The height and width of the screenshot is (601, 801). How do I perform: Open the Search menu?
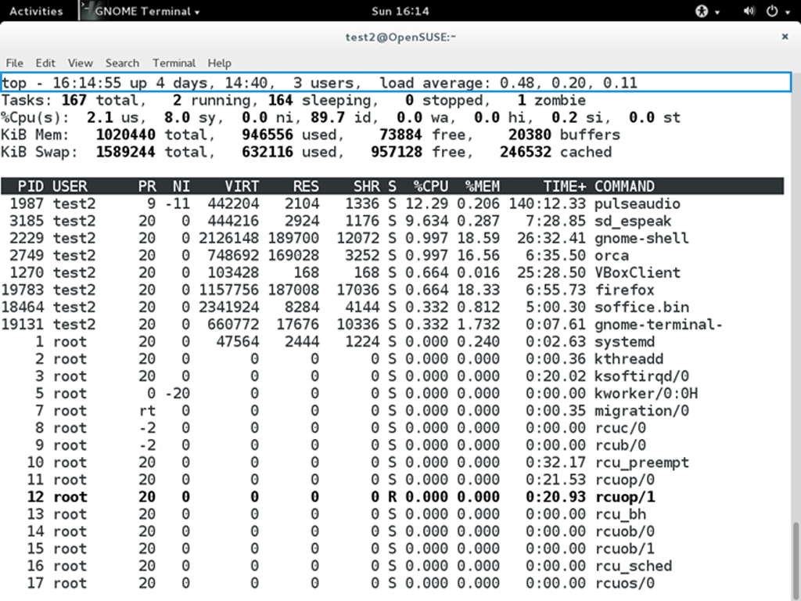pyautogui.click(x=122, y=63)
